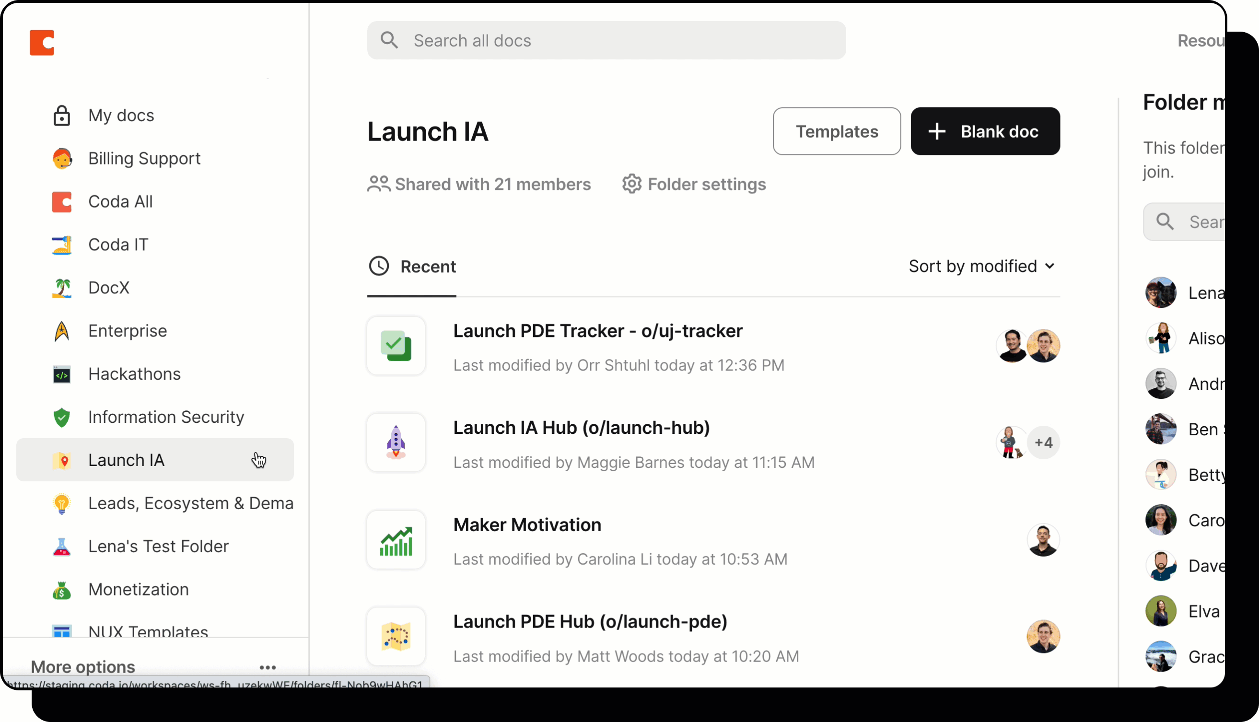Screen dimensions: 1259x722
Task: Create a new document with Blank doc
Action: (x=985, y=131)
